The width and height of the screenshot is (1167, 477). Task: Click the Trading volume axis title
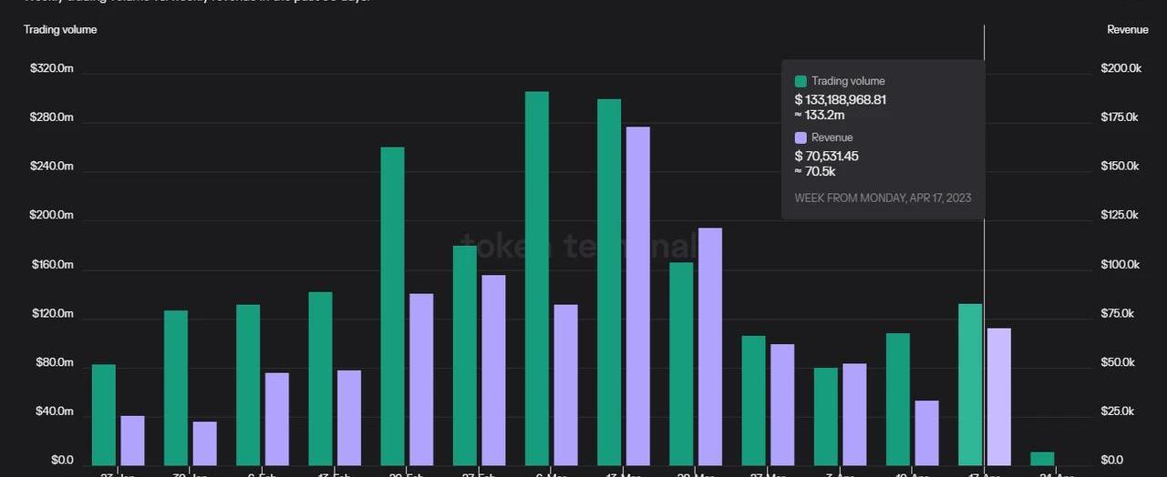click(60, 30)
